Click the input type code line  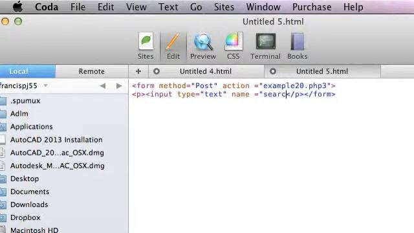pos(234,94)
